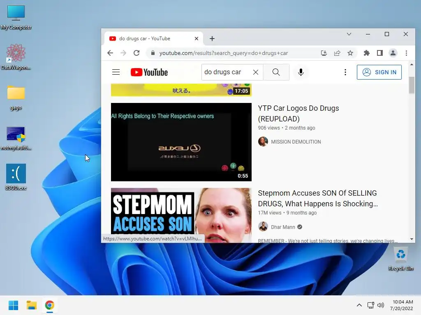The height and width of the screenshot is (315, 421).
Task: Select the notmyfault desktop icon
Action: click(x=16, y=138)
